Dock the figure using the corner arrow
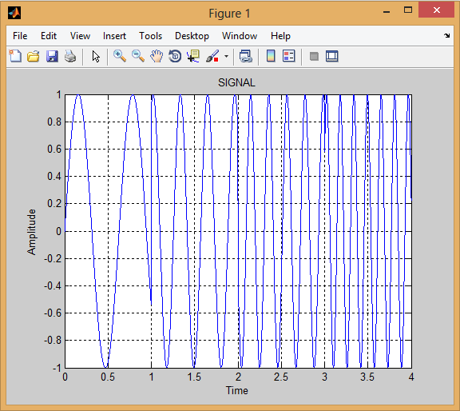 pos(446,35)
